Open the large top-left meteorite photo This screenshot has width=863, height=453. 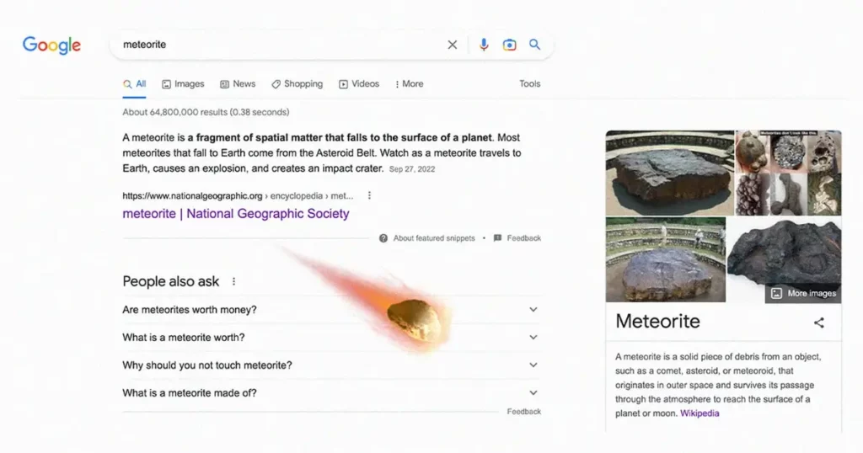coord(670,173)
